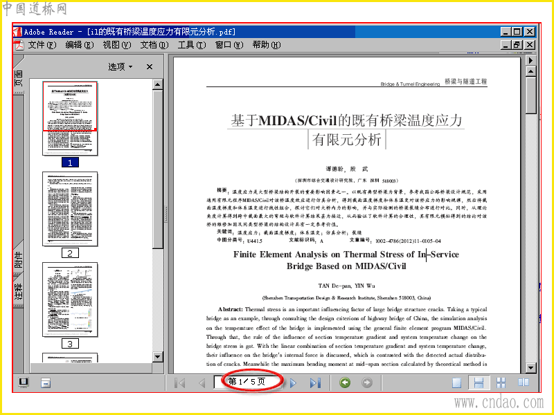Advance to next page arrow
The image size is (554, 415).
coord(293,383)
